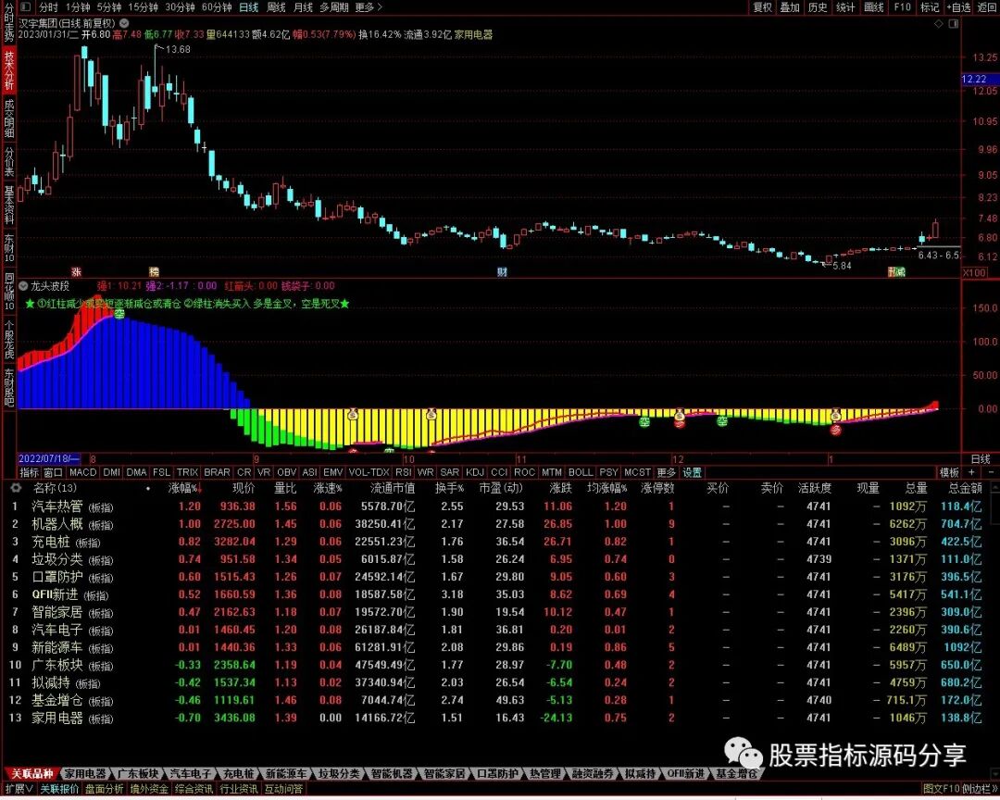The image size is (1000, 800).
Task: Select the 周线 weekly period
Action: pyautogui.click(x=276, y=7)
